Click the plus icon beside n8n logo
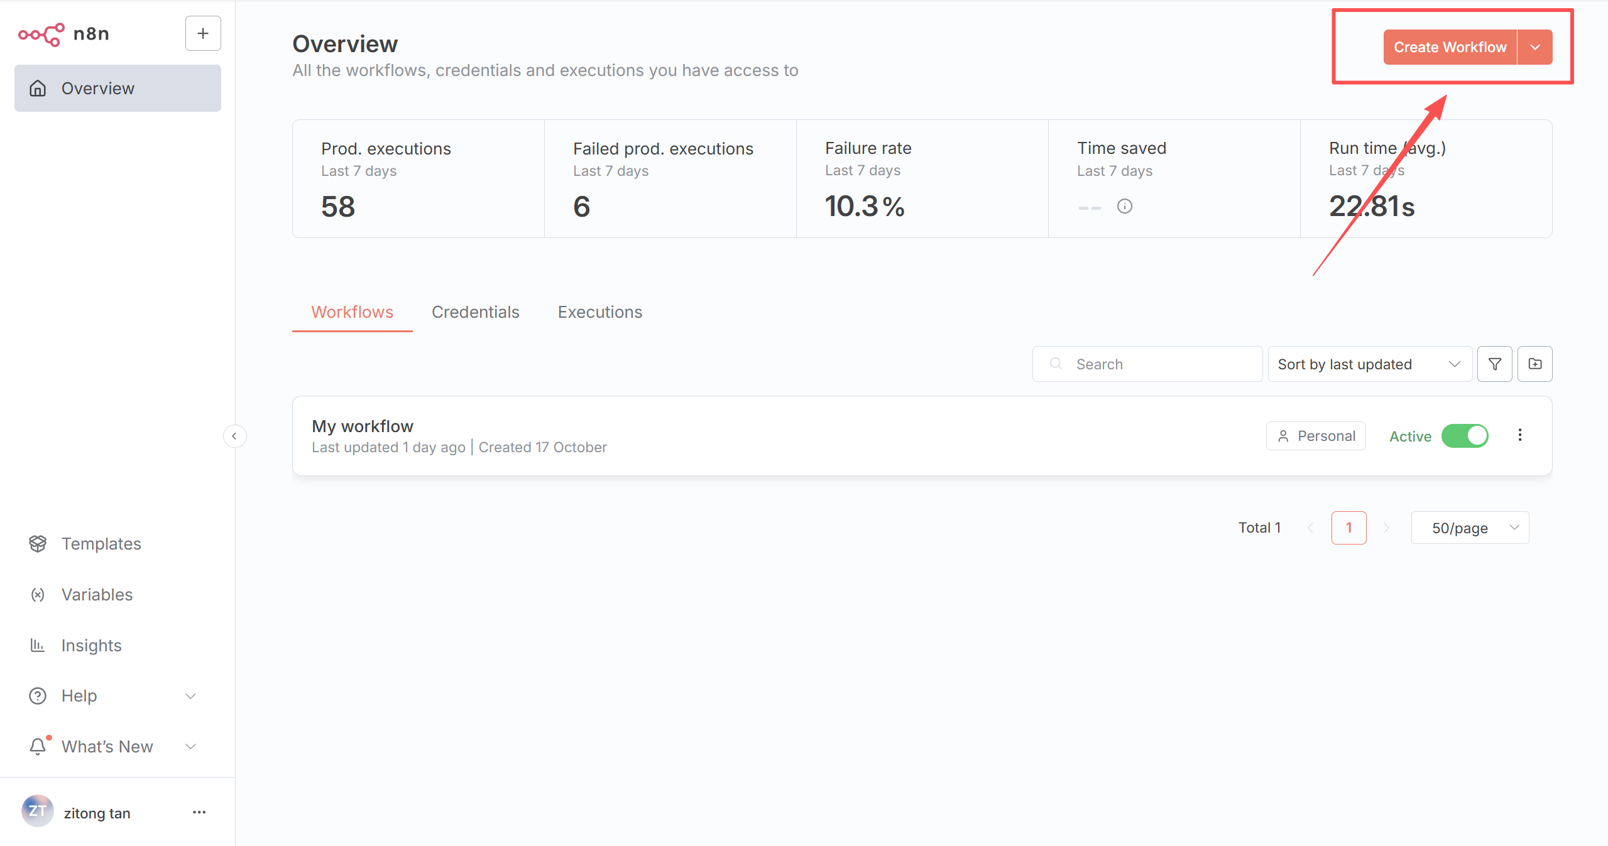Screen dimensions: 1608x846 click(202, 33)
